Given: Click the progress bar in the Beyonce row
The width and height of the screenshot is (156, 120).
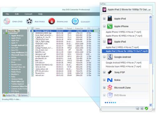Looking at the screenshot, I should pyautogui.click(x=97, y=31).
